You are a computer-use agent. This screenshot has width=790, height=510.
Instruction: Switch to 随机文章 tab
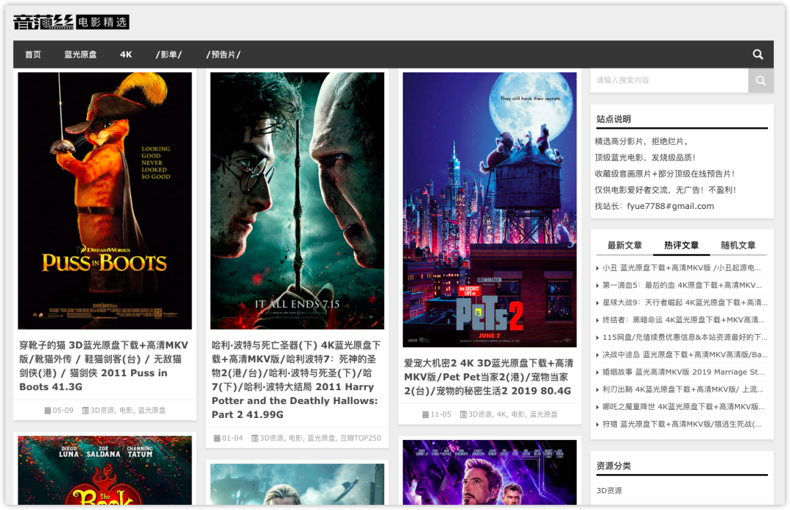click(x=738, y=246)
